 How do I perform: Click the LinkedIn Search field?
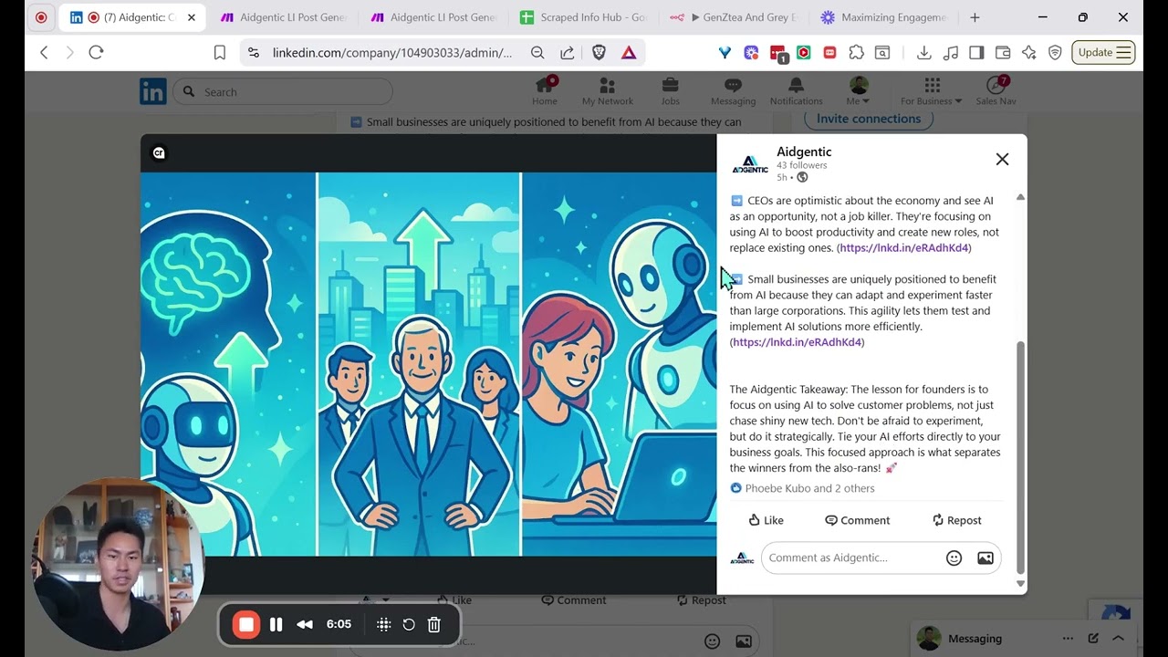pos(283,91)
